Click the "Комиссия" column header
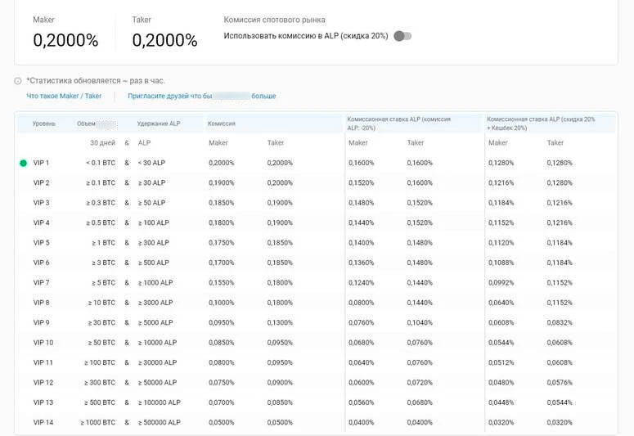This screenshot has width=634, height=436. [x=222, y=124]
